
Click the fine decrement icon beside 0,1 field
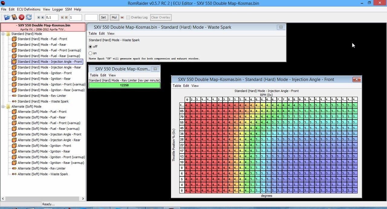43,17
